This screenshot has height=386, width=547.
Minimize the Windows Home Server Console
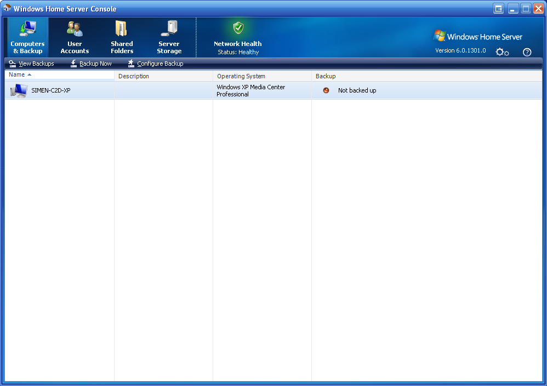[512, 9]
